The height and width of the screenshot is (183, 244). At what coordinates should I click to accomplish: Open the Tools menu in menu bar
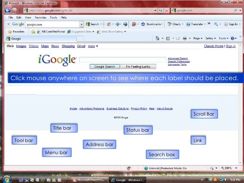[53, 17]
